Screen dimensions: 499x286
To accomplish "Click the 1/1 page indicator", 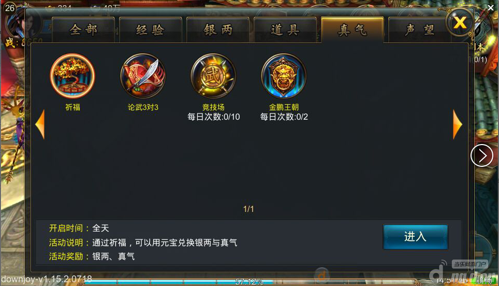I will (248, 209).
